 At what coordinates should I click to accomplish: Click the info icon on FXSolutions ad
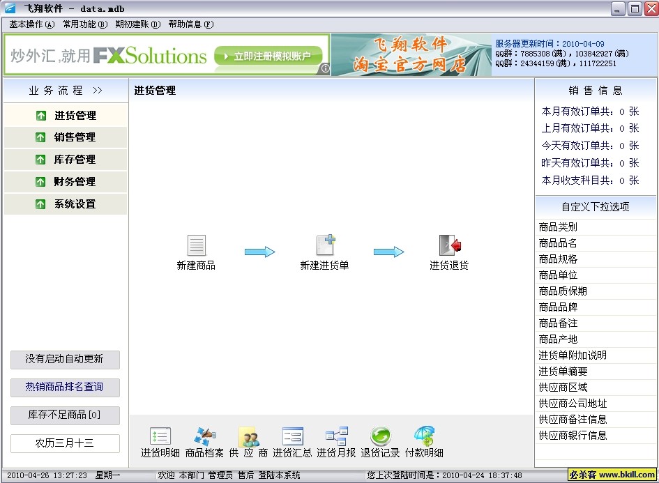point(325,68)
